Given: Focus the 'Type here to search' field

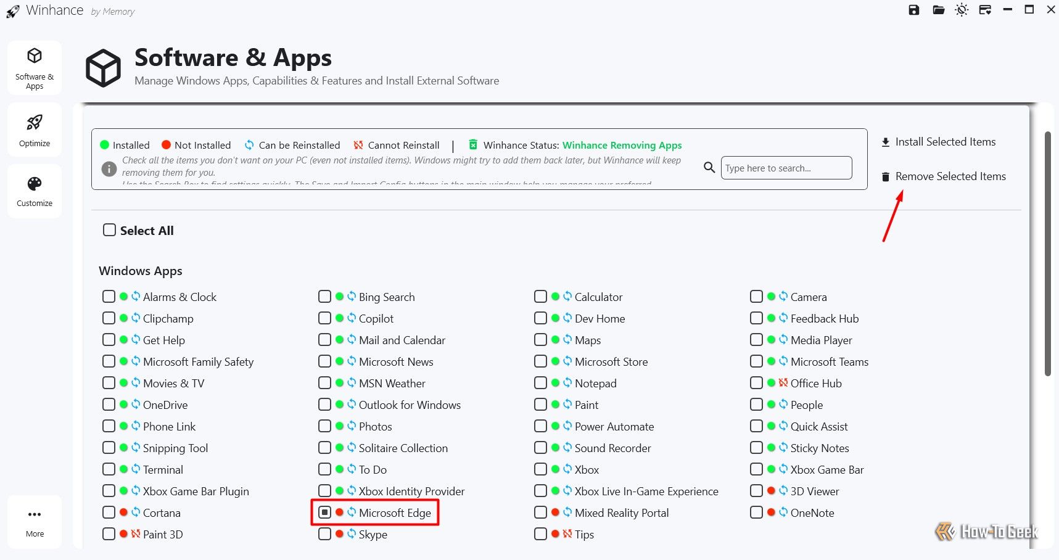Looking at the screenshot, I should [x=786, y=168].
